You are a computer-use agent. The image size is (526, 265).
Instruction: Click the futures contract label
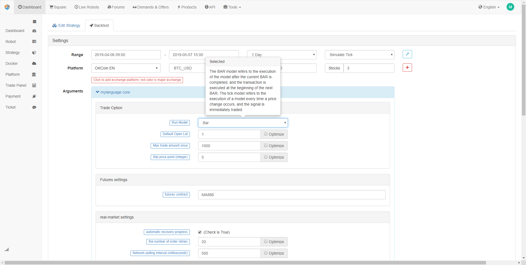click(176, 195)
